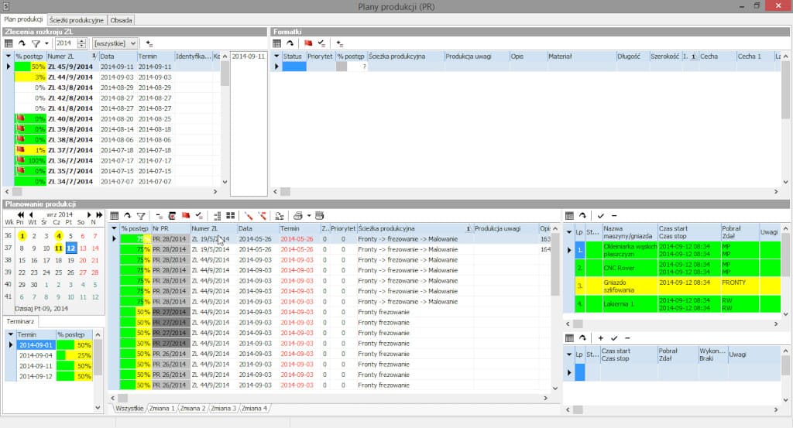Click the plus icon in the lower-right panel toolbar
The height and width of the screenshot is (428, 793).
point(600,338)
